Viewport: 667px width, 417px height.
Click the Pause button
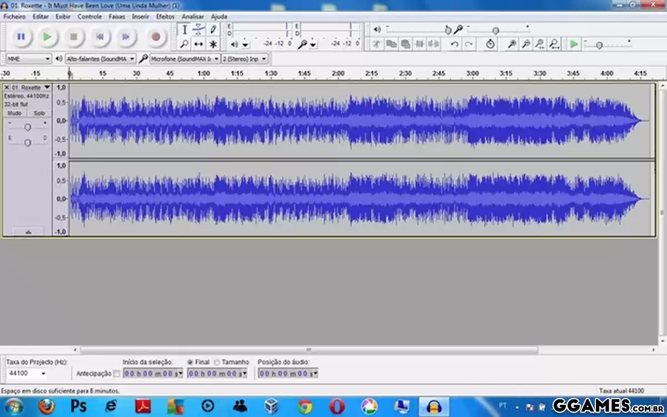[21, 37]
